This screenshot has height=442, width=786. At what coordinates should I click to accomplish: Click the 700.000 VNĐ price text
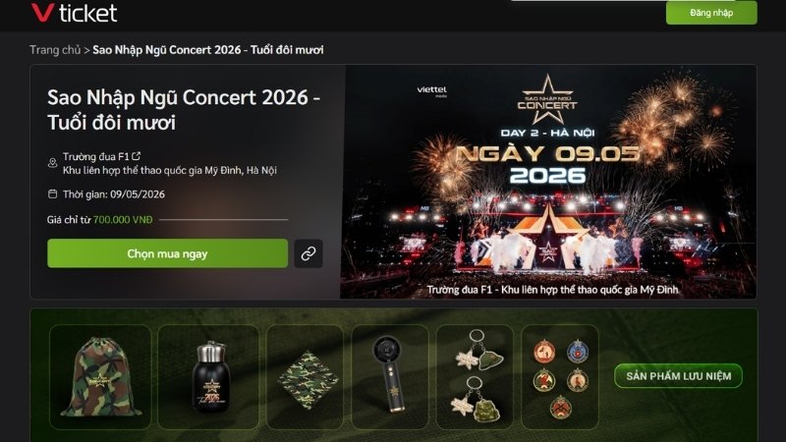coord(123,219)
